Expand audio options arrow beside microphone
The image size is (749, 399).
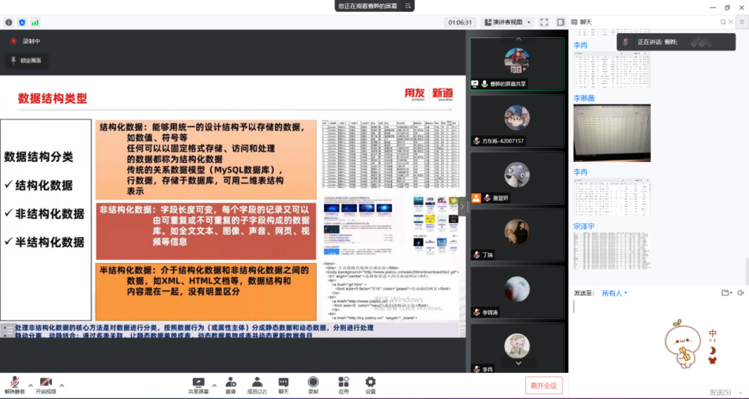30,386
